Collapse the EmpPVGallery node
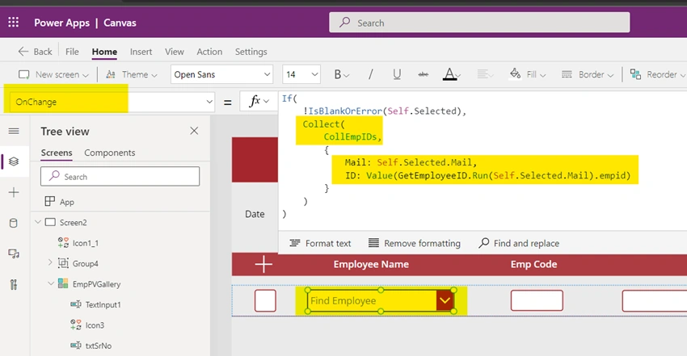The width and height of the screenshot is (687, 356). pyautogui.click(x=51, y=284)
